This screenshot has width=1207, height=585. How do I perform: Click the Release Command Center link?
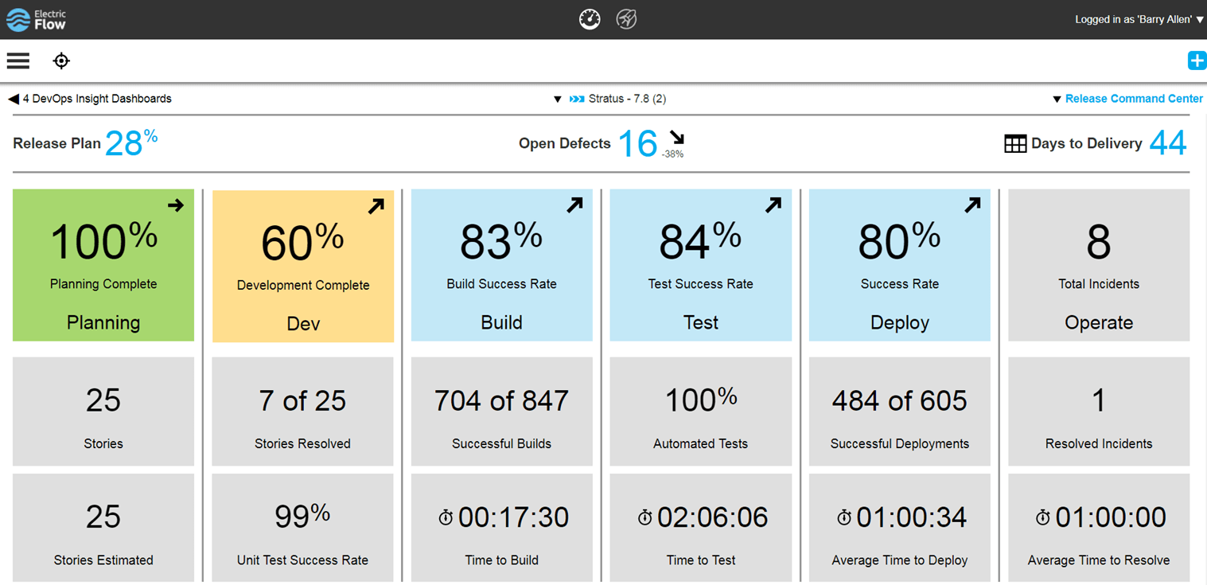point(1134,99)
